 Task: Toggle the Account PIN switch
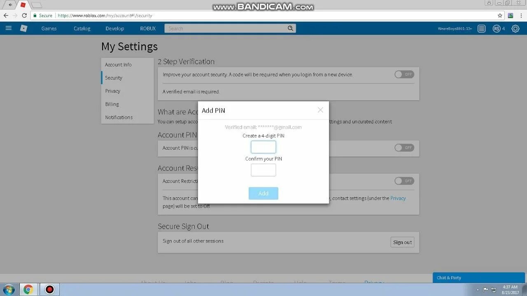coord(404,148)
